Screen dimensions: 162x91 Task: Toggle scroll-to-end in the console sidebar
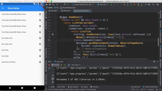pos(53,79)
